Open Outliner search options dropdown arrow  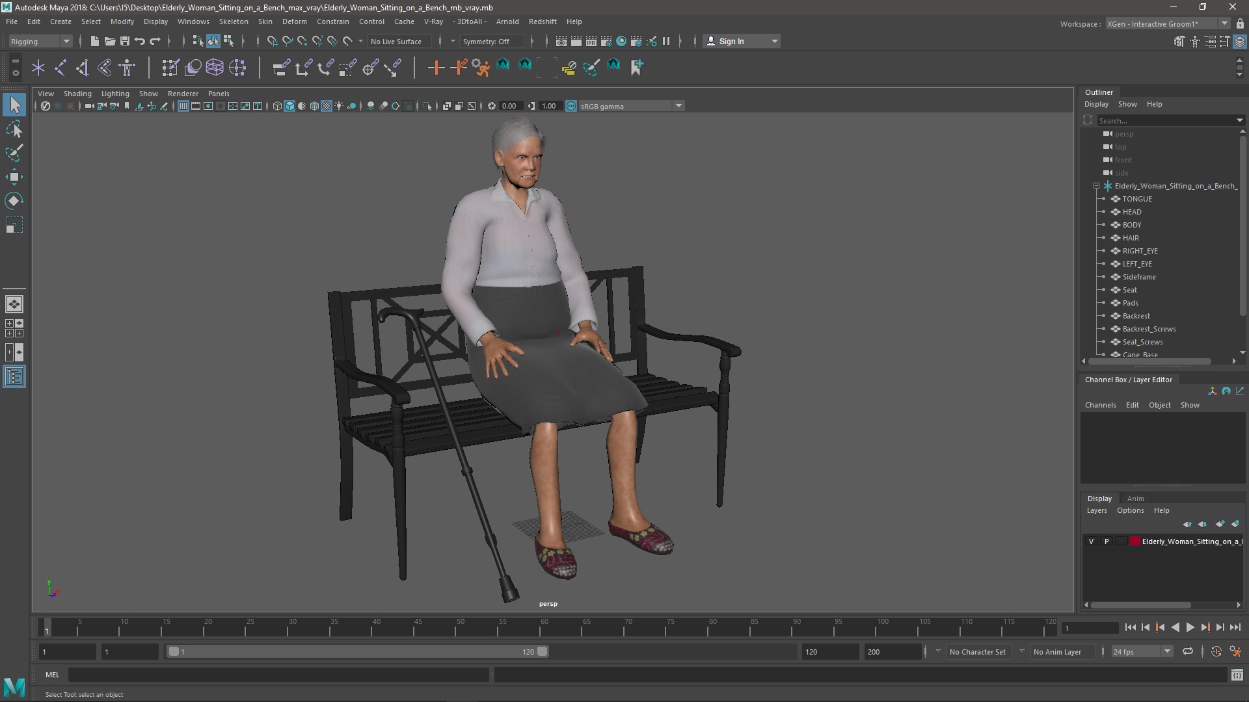(1239, 121)
